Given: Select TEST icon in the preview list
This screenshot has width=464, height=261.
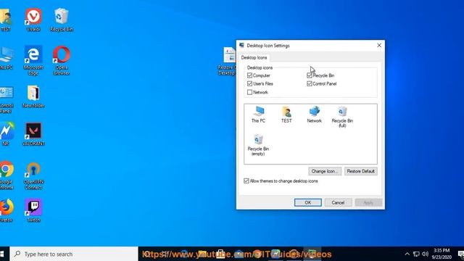Looking at the screenshot, I should [x=286, y=115].
